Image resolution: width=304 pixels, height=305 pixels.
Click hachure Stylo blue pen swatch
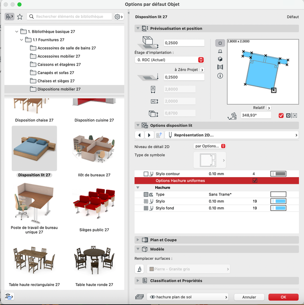click(x=278, y=201)
